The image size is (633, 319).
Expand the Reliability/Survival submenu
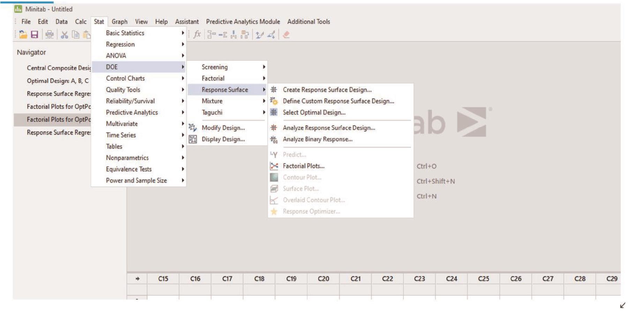click(138, 101)
